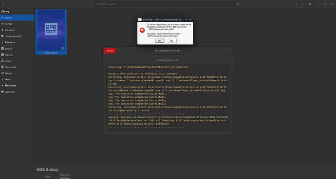Select the Linux runner

[x=17, y=61]
